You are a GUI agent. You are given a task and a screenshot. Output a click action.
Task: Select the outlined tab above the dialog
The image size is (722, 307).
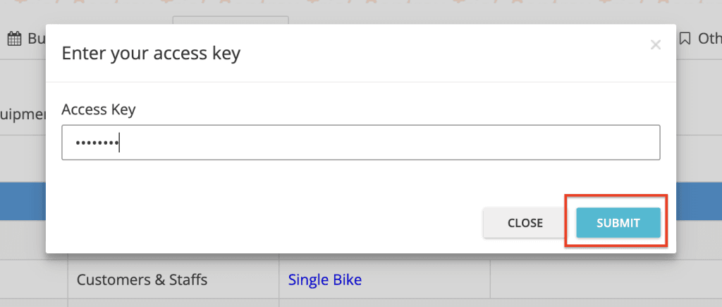[x=230, y=20]
